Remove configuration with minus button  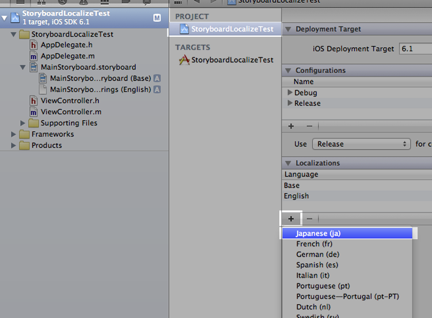coord(309,127)
